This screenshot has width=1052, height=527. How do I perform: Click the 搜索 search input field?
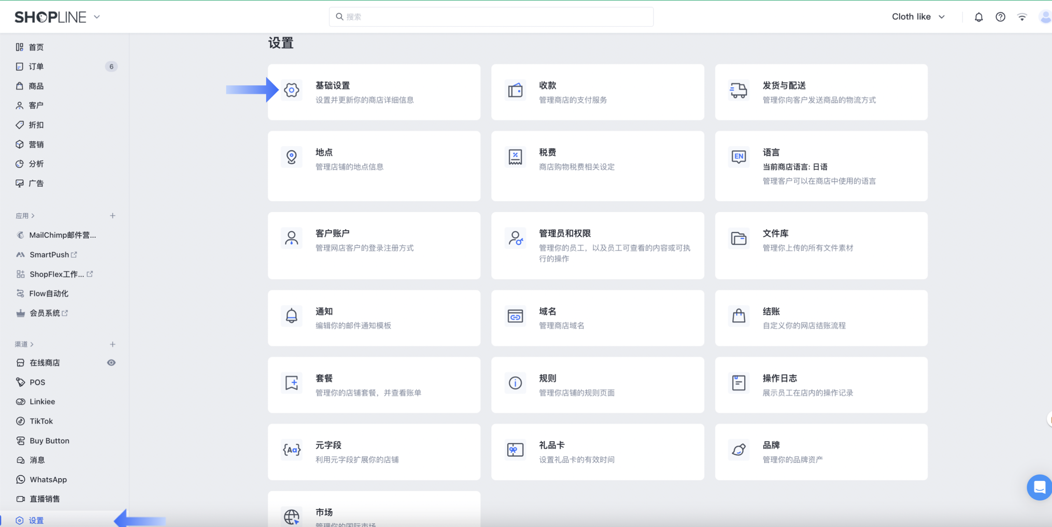point(491,17)
